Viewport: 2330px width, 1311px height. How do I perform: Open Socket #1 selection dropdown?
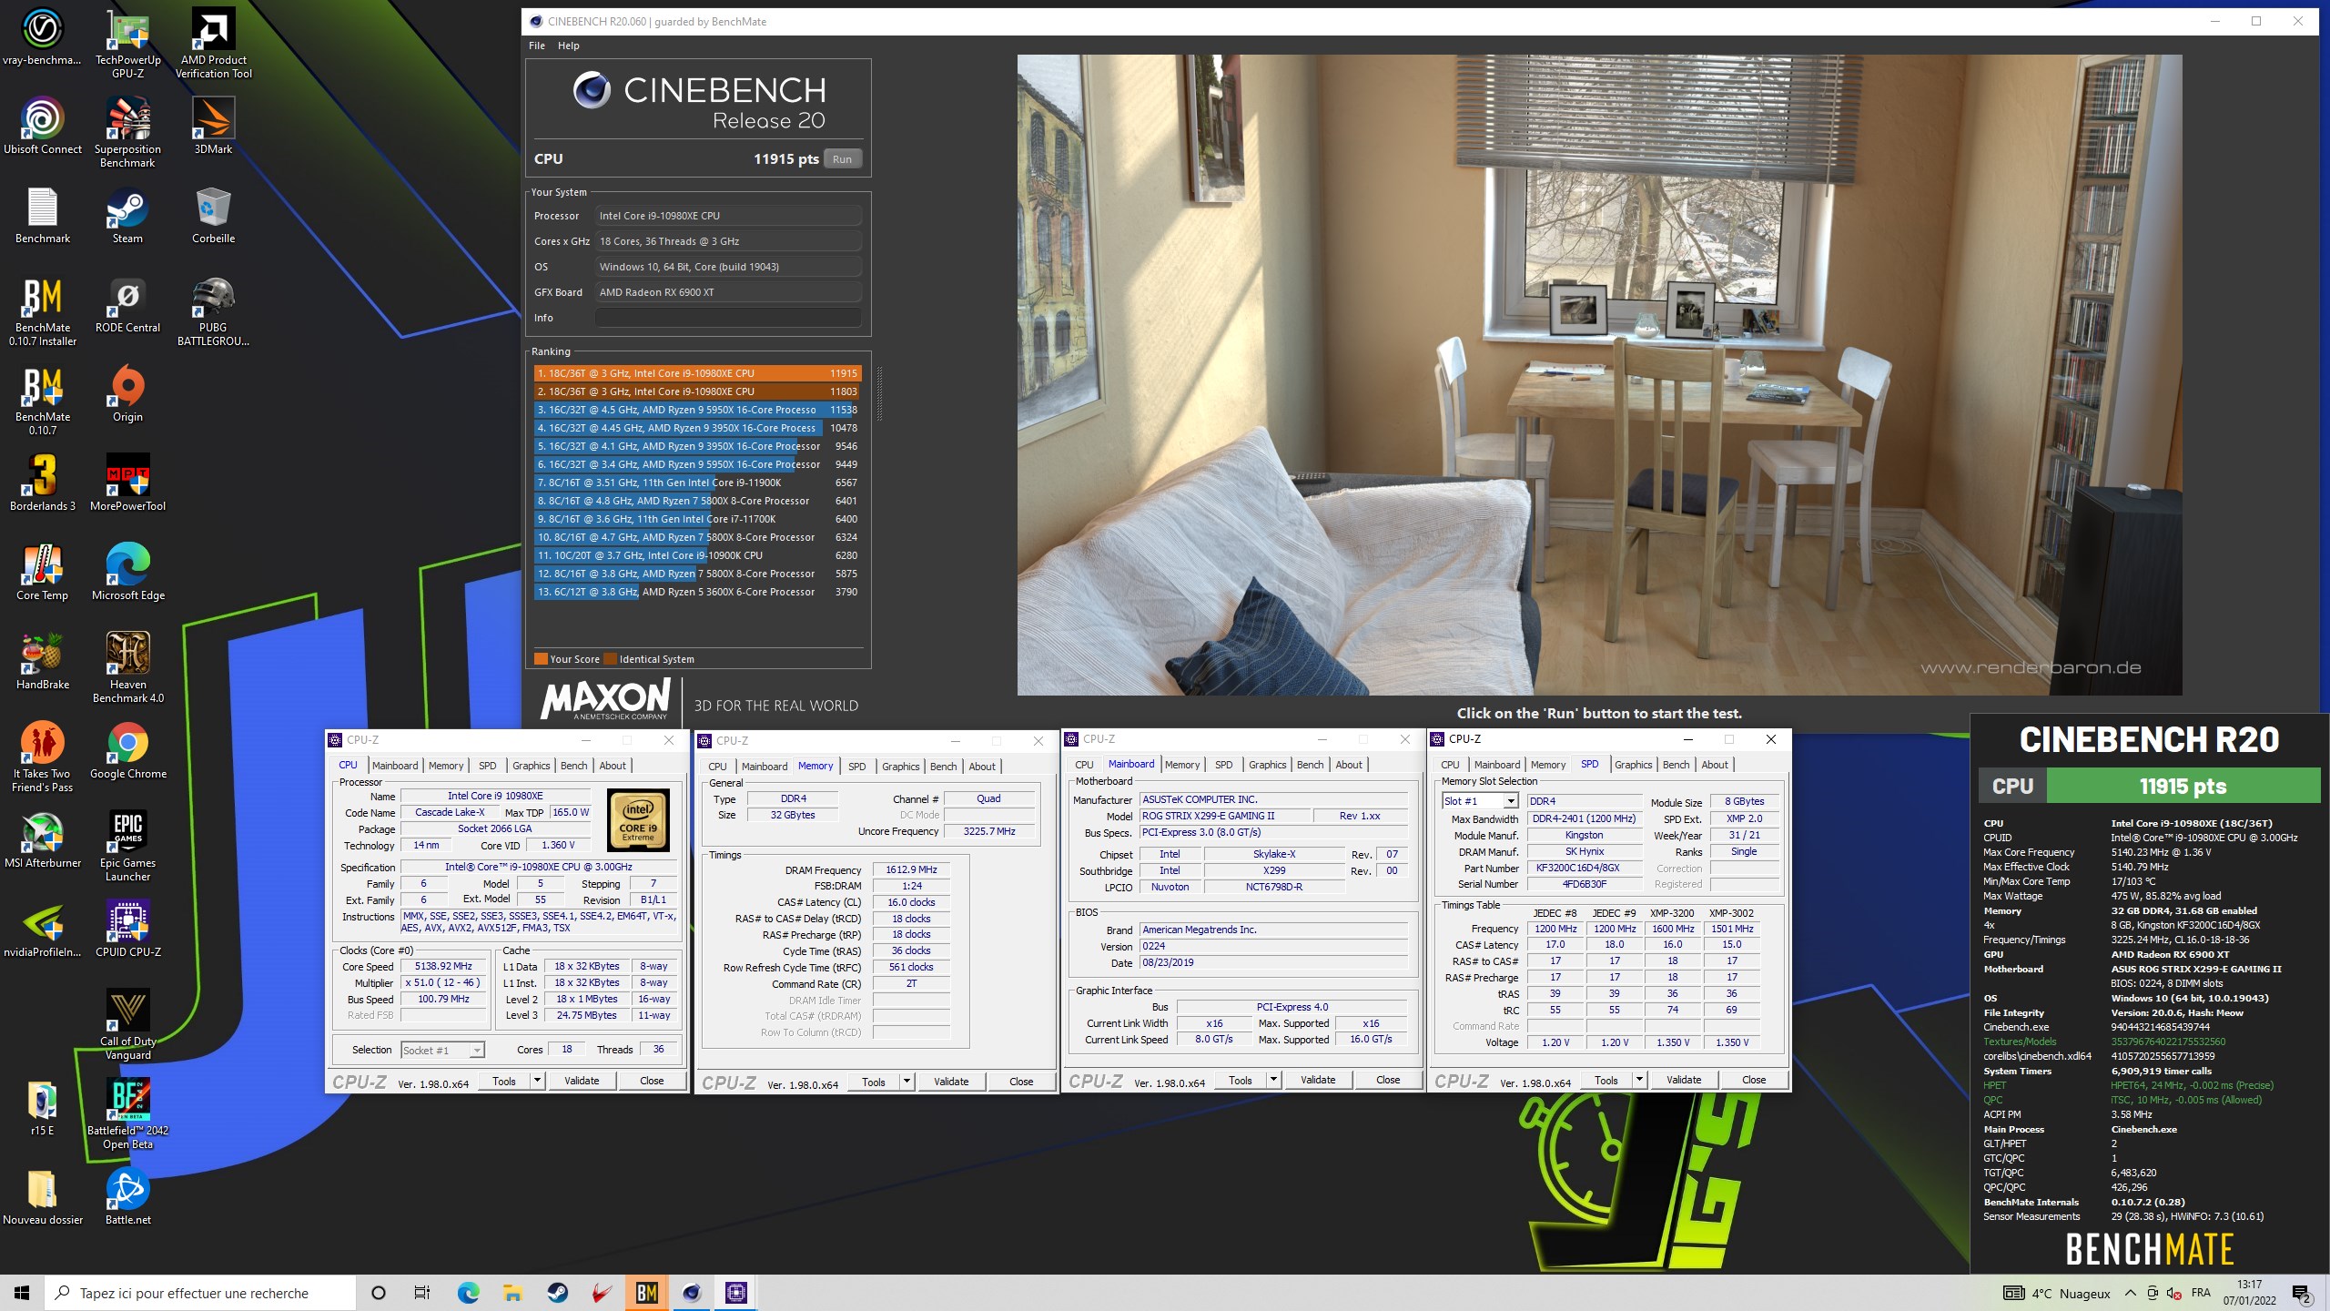pos(442,1051)
